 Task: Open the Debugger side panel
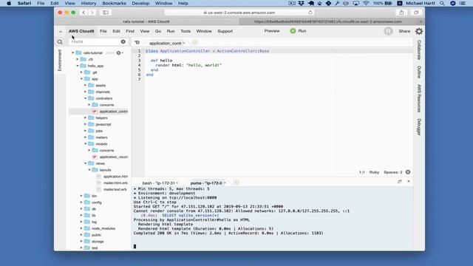419,127
